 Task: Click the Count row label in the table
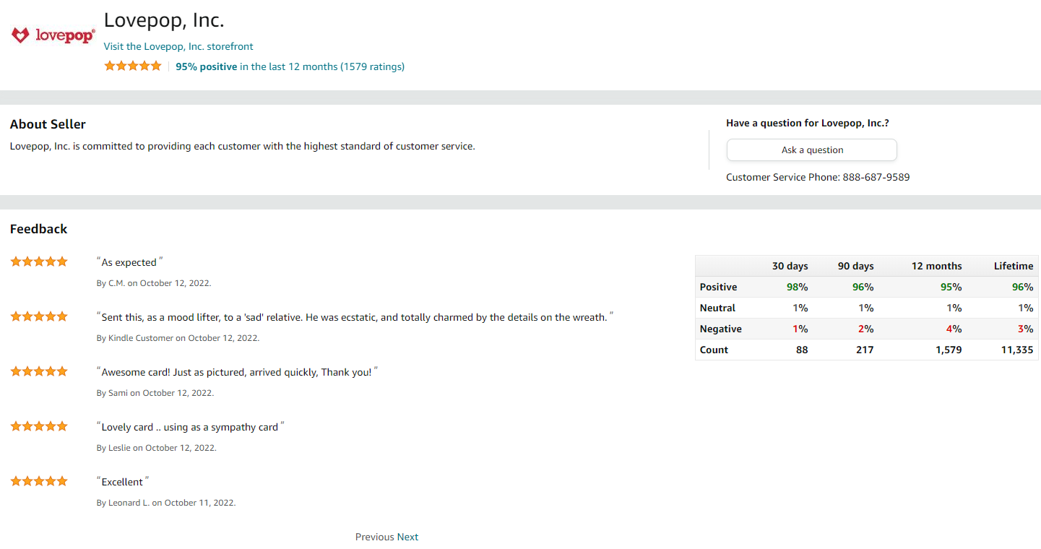[714, 350]
